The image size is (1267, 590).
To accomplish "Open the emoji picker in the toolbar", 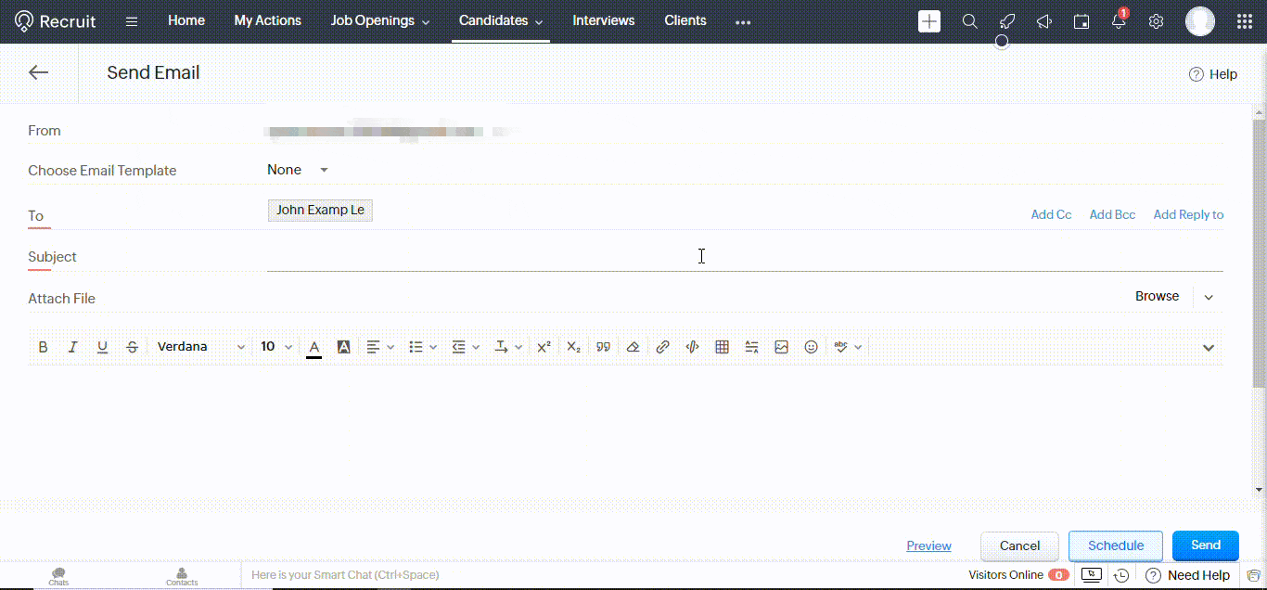I will pos(811,347).
